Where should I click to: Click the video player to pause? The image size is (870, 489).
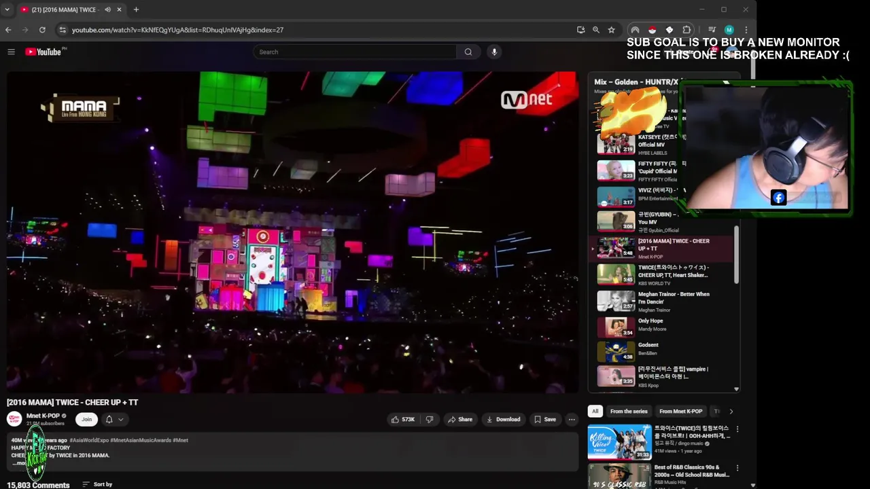292,232
